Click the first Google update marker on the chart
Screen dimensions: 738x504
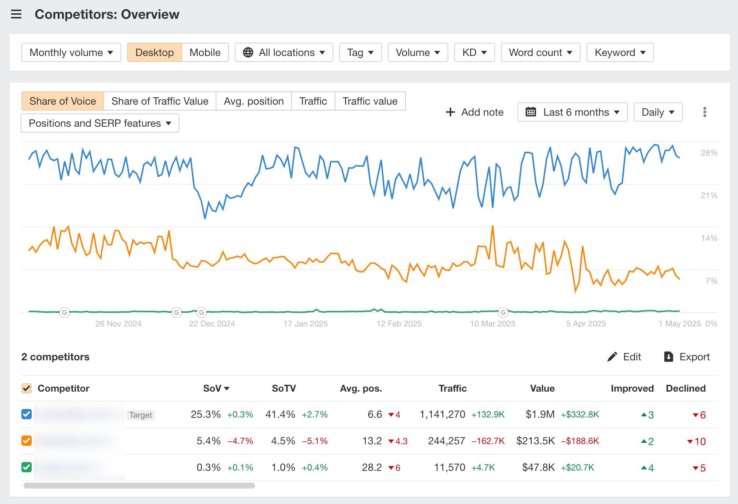coord(65,312)
